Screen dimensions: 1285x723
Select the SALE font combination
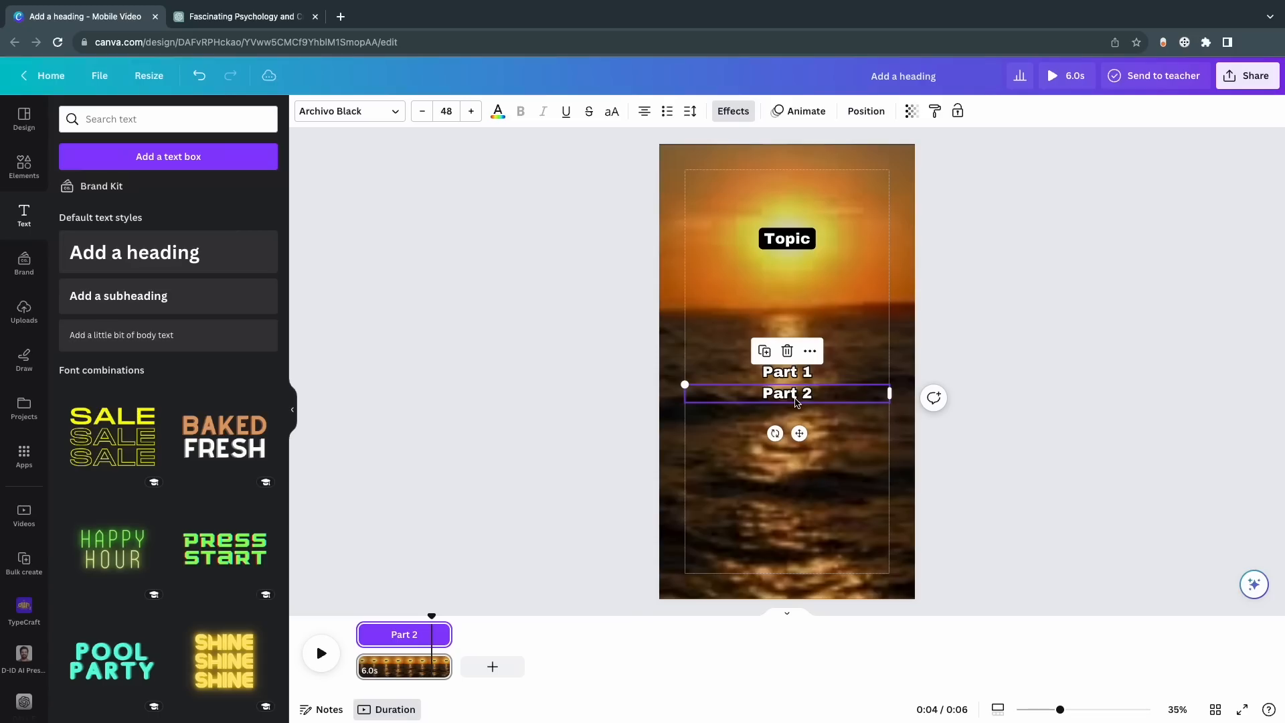click(112, 436)
